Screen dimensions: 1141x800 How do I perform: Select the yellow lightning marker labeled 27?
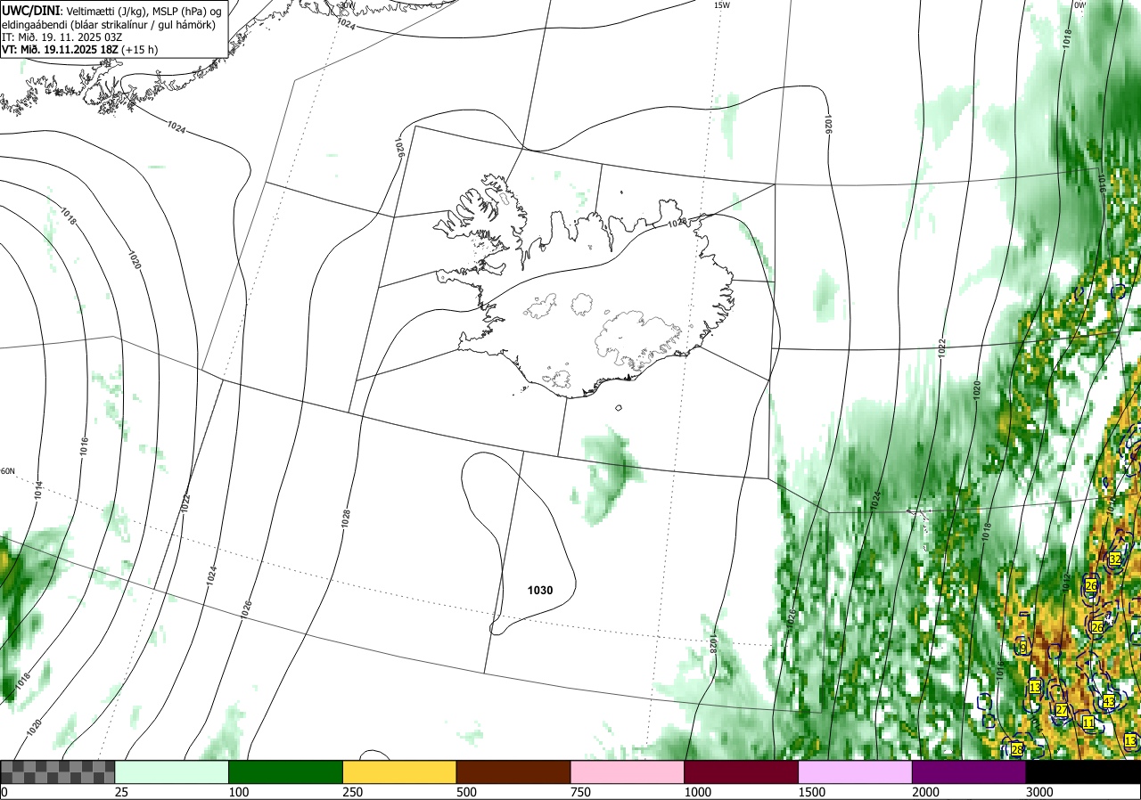coord(1062,710)
